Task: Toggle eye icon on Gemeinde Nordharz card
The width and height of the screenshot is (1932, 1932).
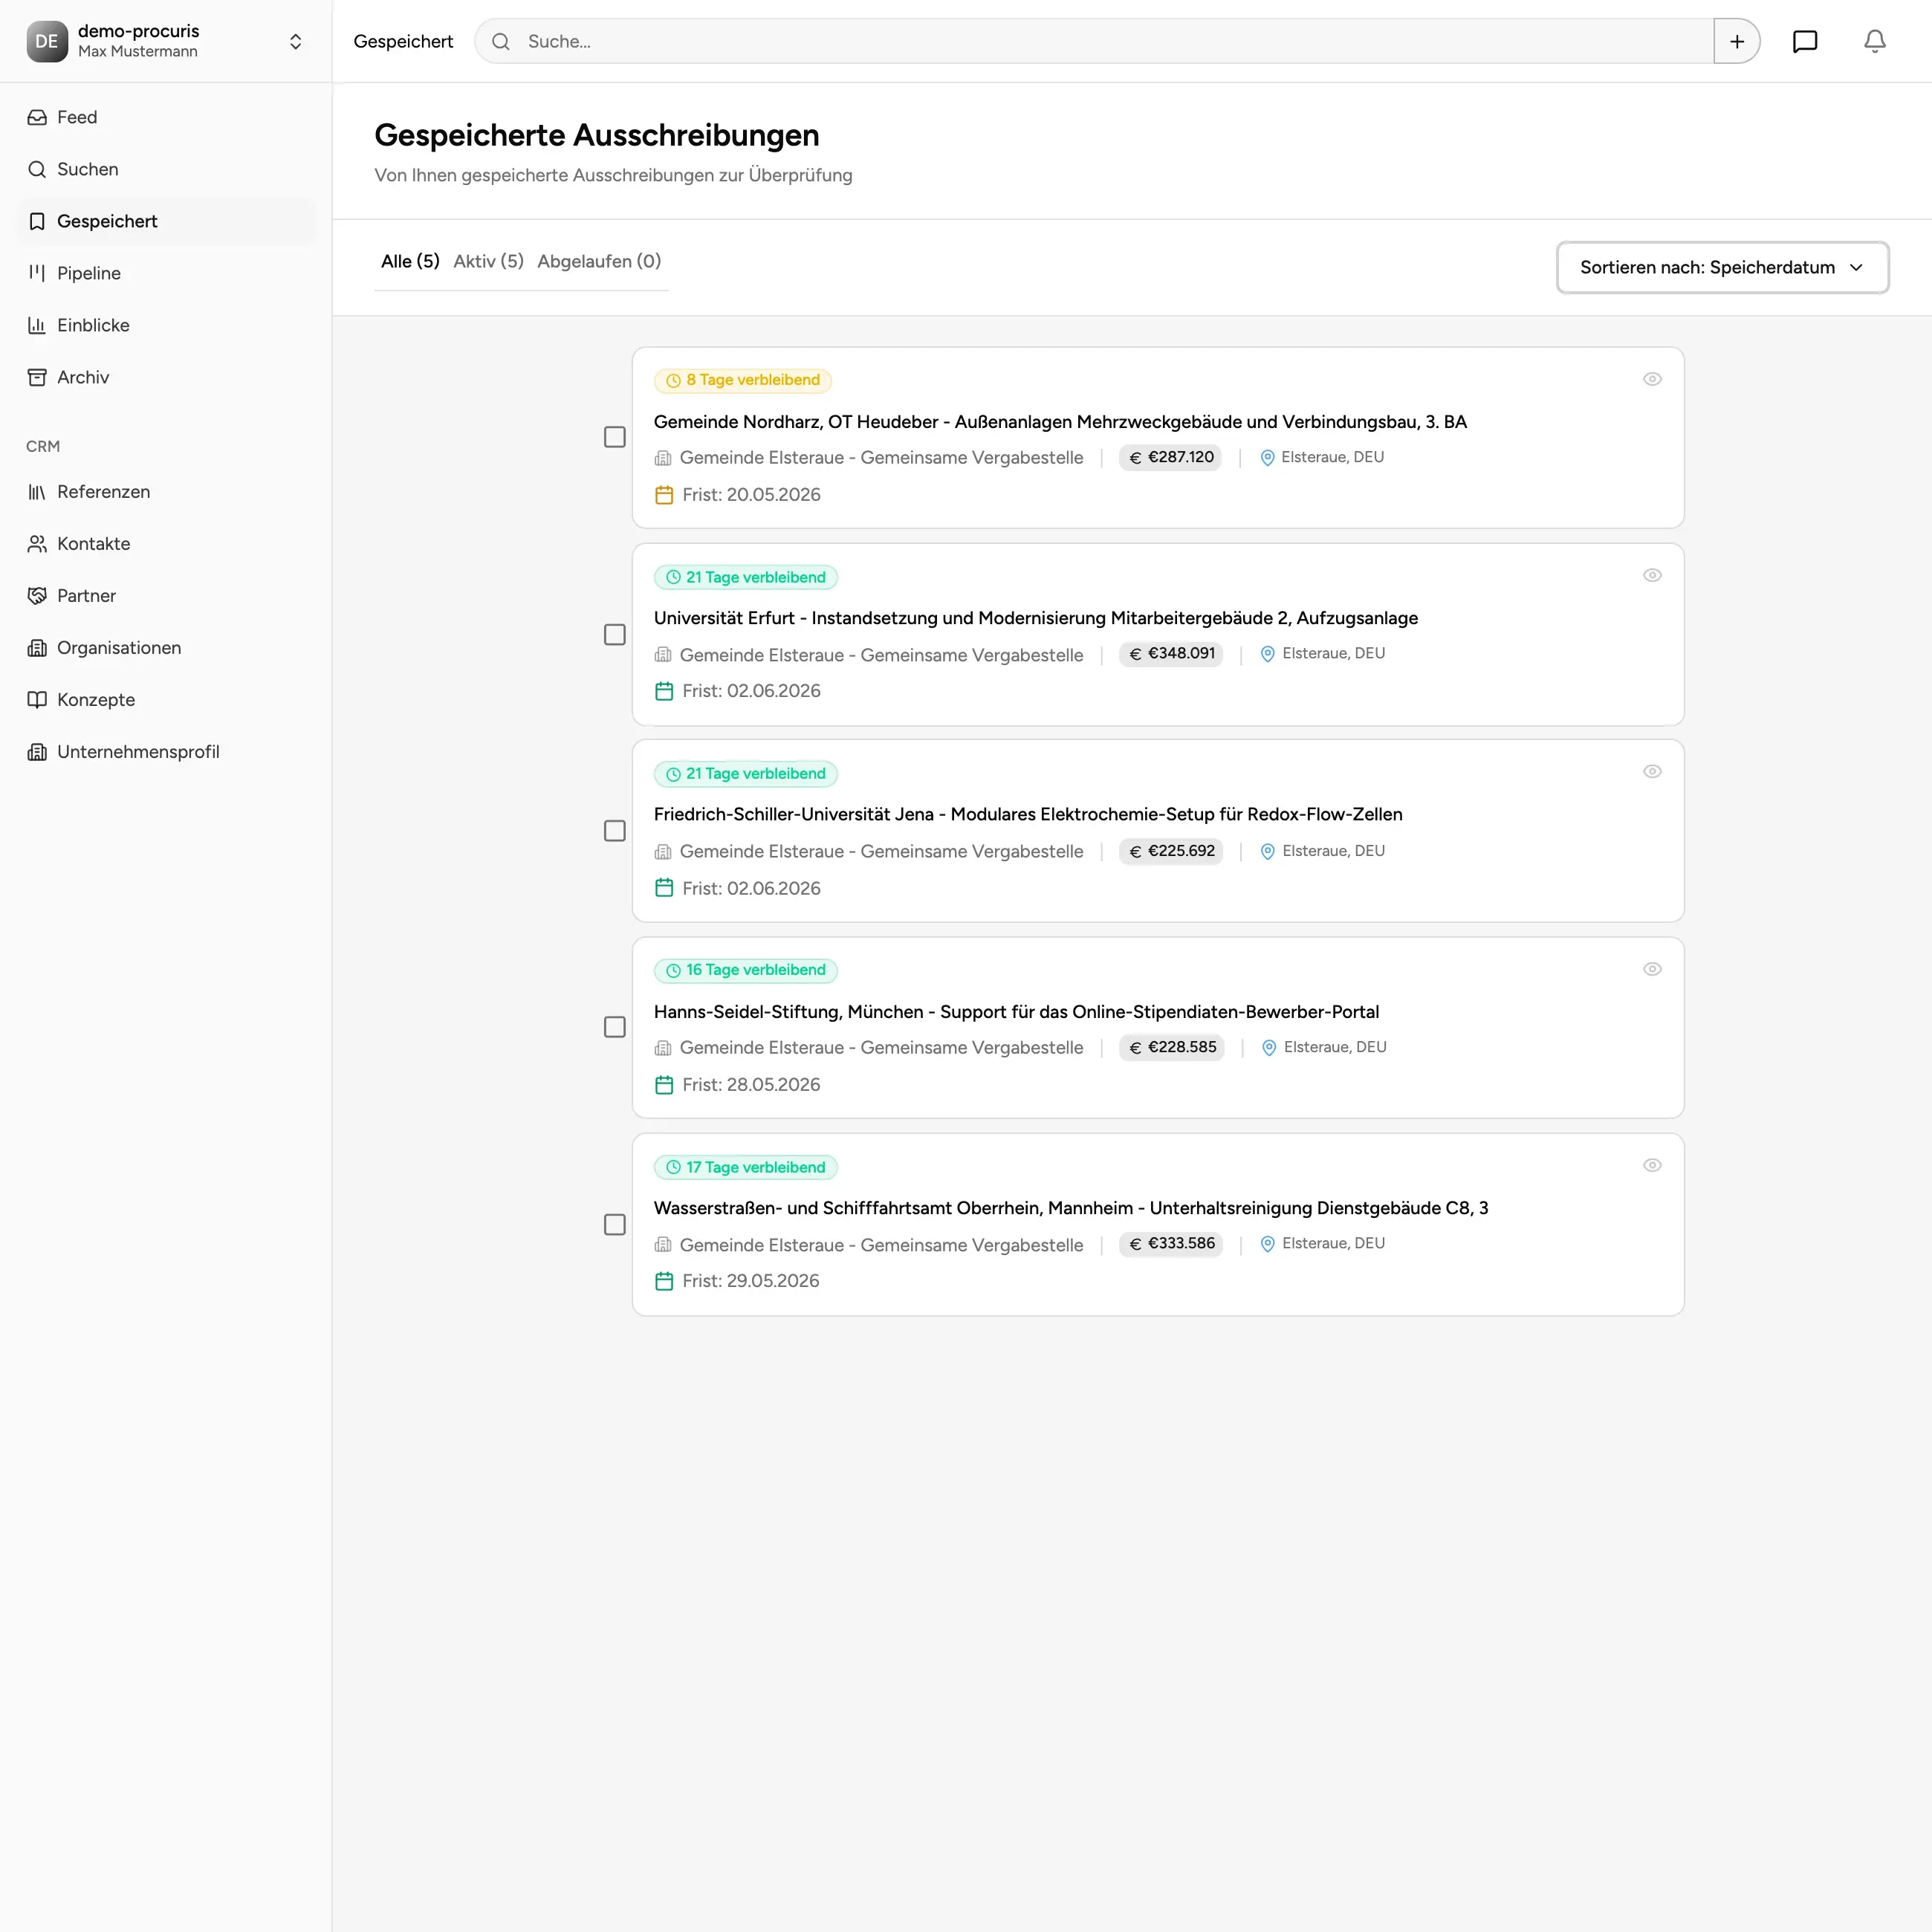Action: pos(1652,379)
